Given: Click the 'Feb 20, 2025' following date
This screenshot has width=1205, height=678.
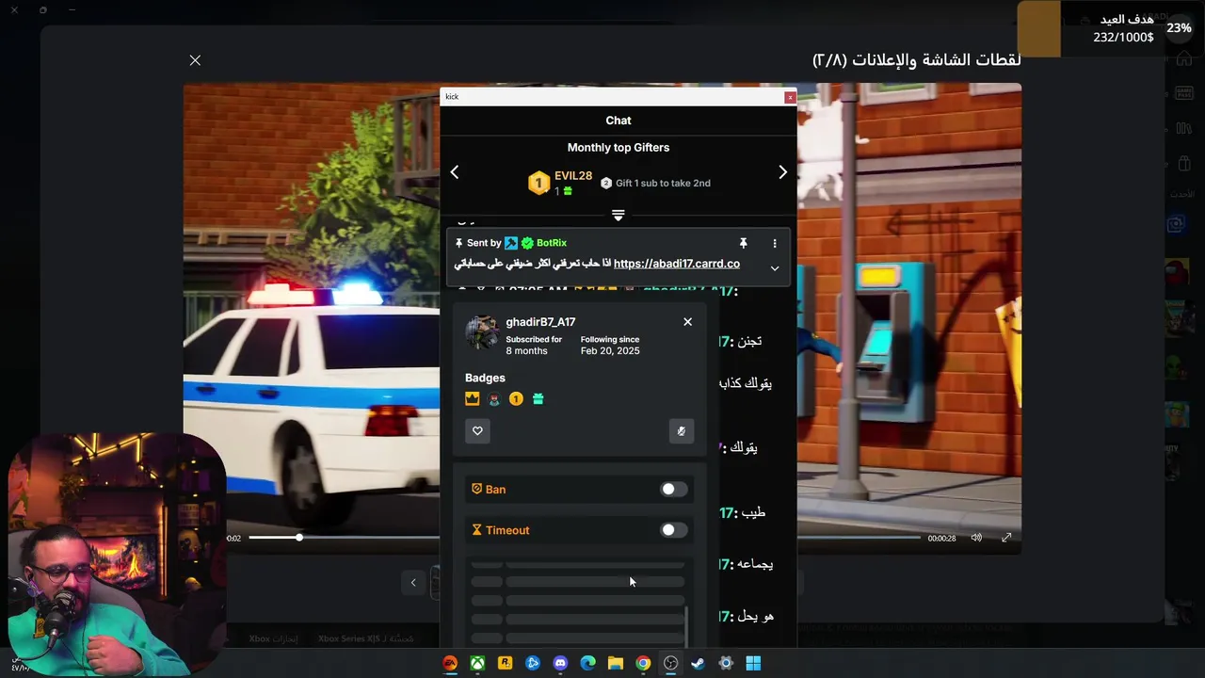Looking at the screenshot, I should point(610,351).
